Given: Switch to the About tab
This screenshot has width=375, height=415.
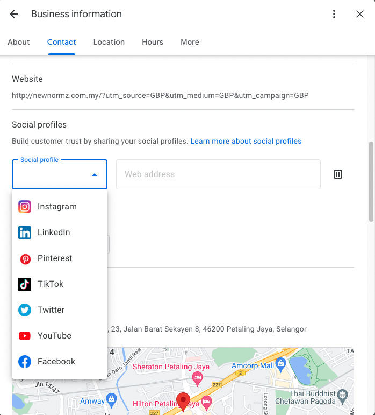Looking at the screenshot, I should pyautogui.click(x=18, y=42).
